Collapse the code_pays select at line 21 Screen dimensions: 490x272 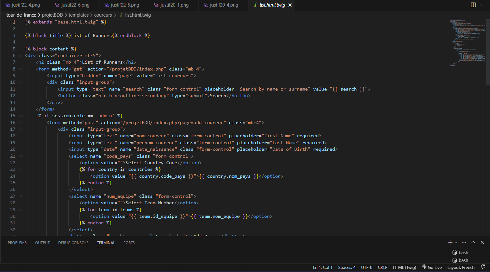tap(21, 156)
